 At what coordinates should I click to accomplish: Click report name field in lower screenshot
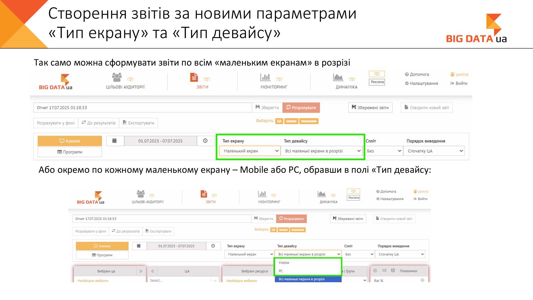162,219
